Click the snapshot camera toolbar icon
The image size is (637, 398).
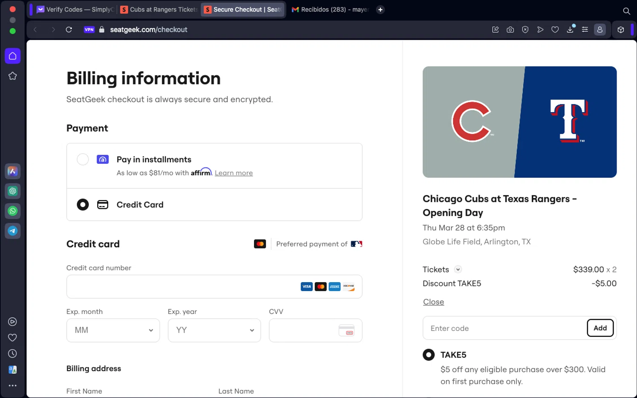pos(510,30)
